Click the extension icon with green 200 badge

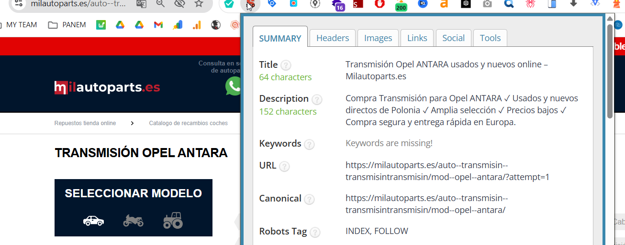coord(401,5)
